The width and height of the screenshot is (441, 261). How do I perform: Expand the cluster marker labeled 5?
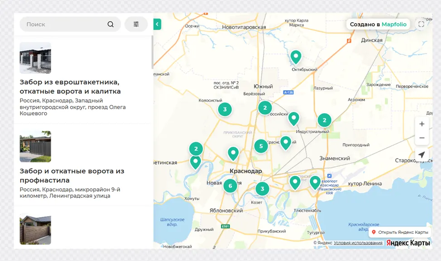[261, 146]
